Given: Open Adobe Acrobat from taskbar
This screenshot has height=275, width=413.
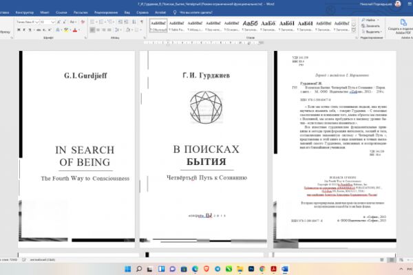Looking at the screenshot, I should [x=274, y=269].
